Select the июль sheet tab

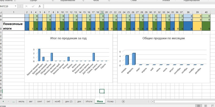(21, 101)
